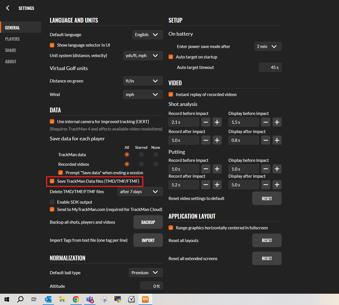
Task: Select Starred for Recorded videos
Action: (x=141, y=164)
